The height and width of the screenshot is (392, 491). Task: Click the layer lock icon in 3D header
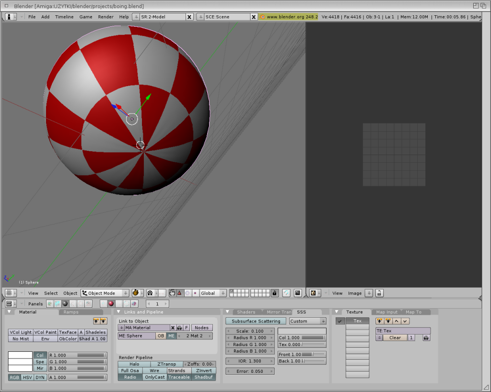274,293
